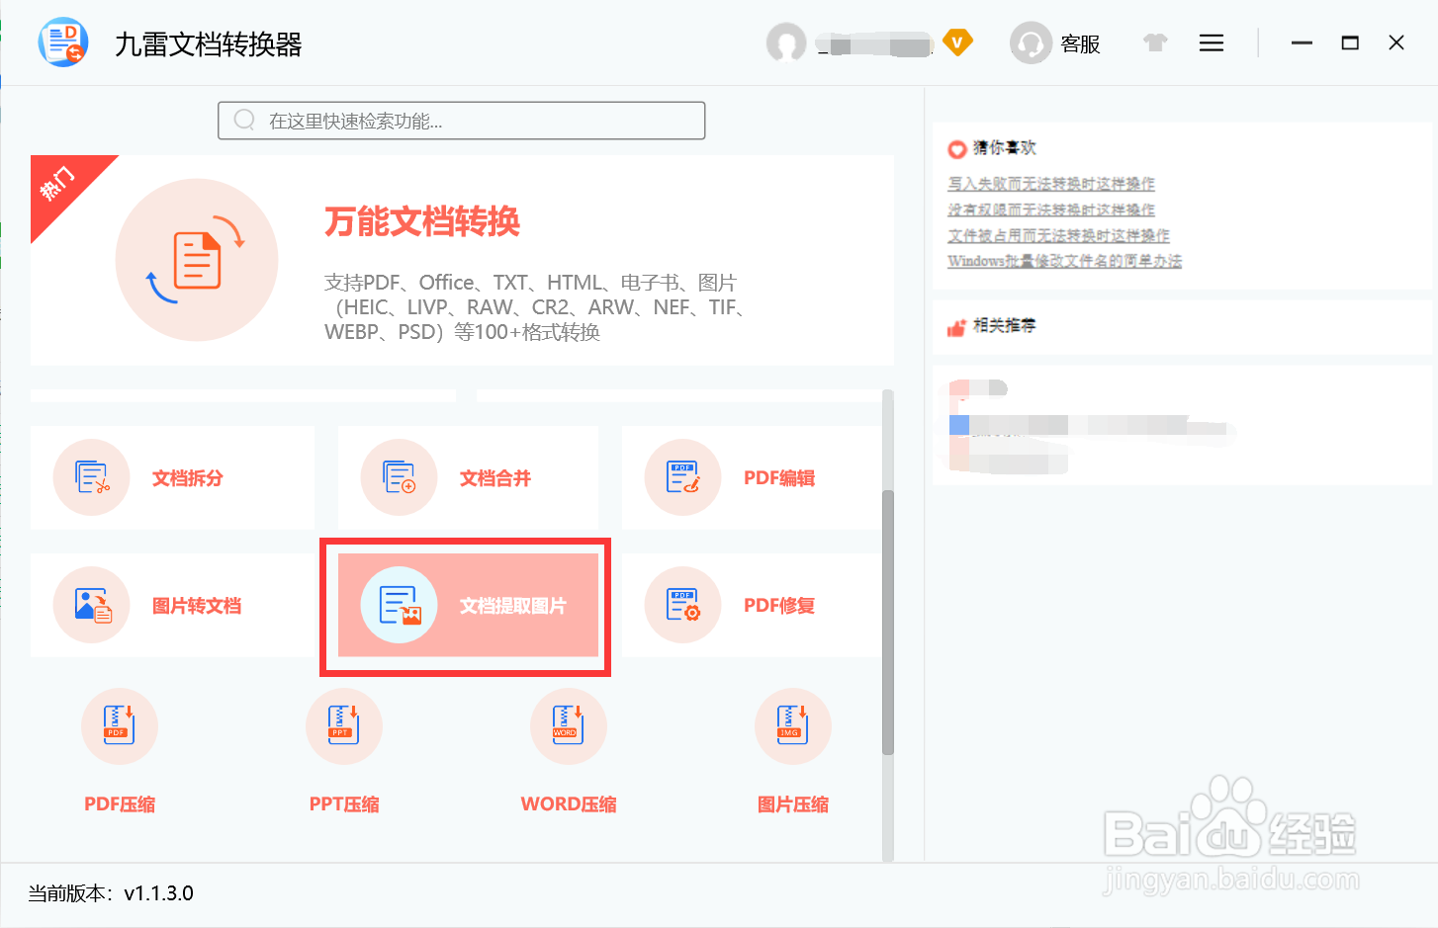Click the 猜你喜欢 heart icon
1438x928 pixels.
(956, 149)
